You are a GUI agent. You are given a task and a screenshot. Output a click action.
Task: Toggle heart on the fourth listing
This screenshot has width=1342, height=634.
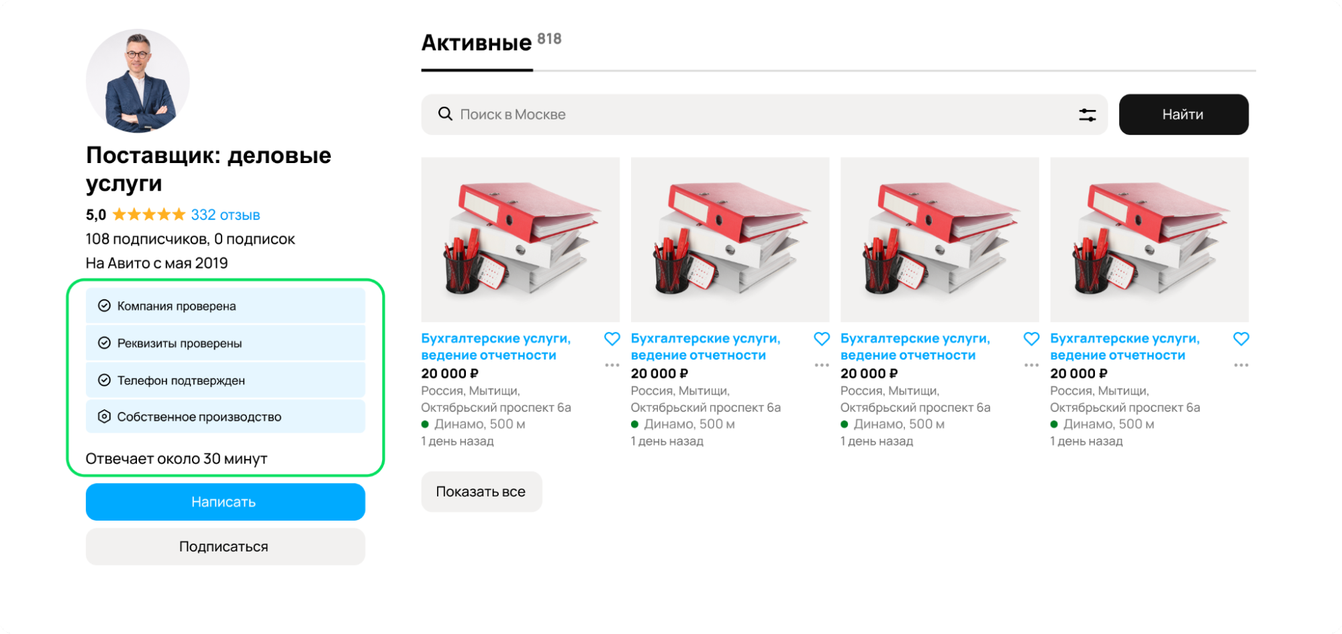[x=1241, y=339]
